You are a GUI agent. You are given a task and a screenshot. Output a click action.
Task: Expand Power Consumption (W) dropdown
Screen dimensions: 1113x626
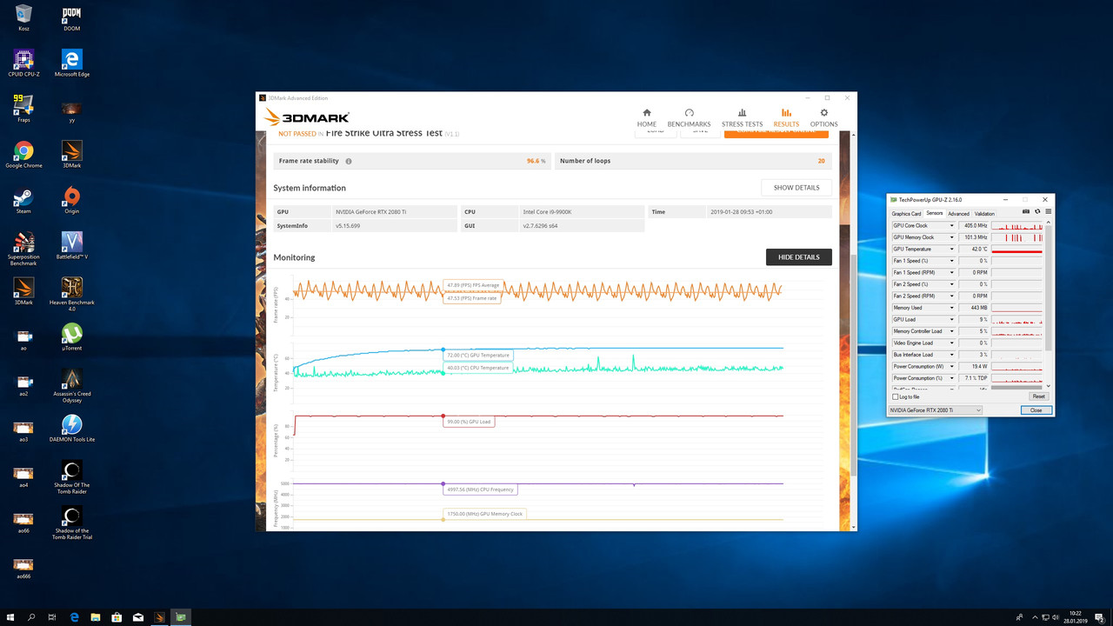pyautogui.click(x=952, y=367)
